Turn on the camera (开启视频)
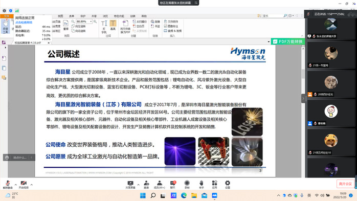The image size is (357, 201). click(x=24, y=185)
